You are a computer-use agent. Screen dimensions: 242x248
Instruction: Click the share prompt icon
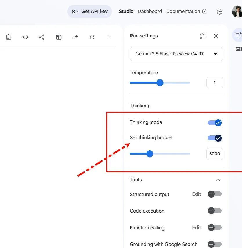coord(42,37)
